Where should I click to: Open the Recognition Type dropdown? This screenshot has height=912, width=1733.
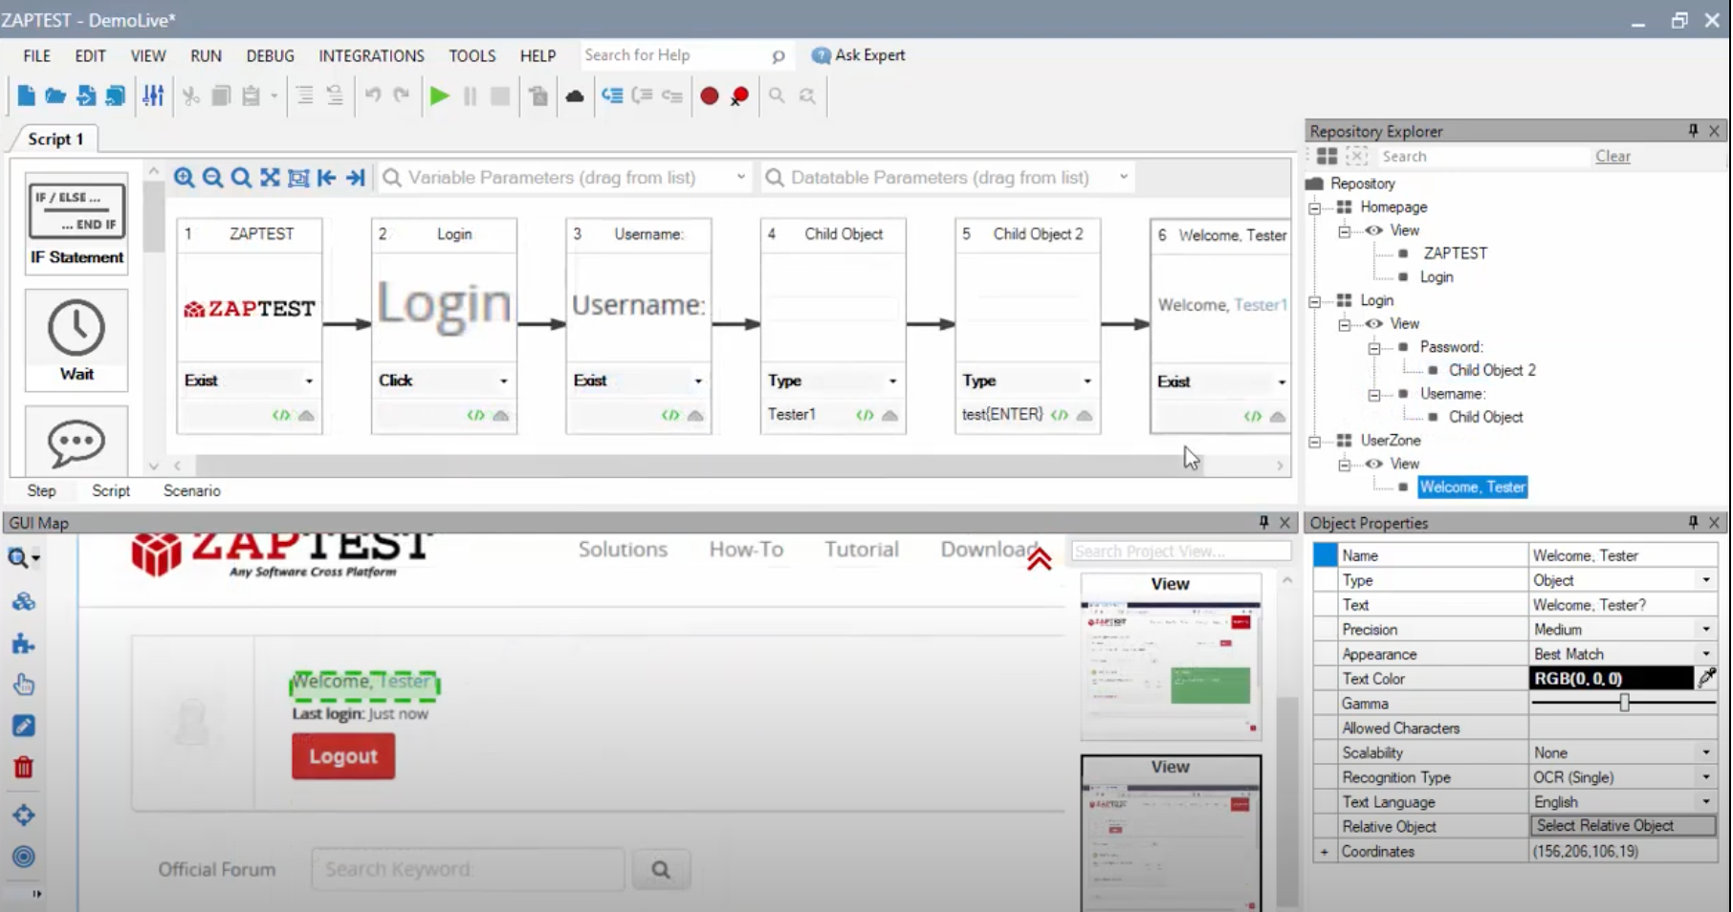[1705, 777]
